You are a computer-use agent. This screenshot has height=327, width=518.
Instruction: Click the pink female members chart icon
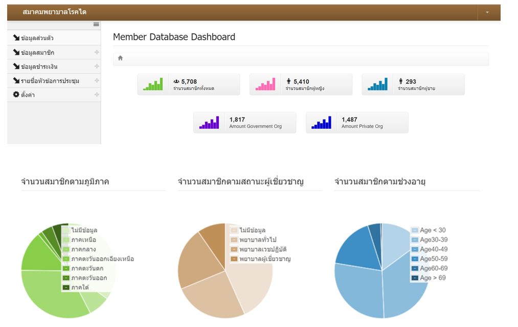point(265,84)
